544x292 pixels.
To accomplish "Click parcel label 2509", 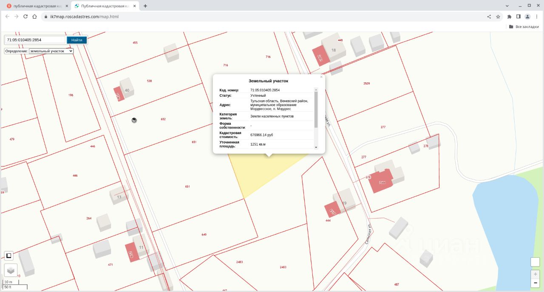I will click(x=366, y=84).
